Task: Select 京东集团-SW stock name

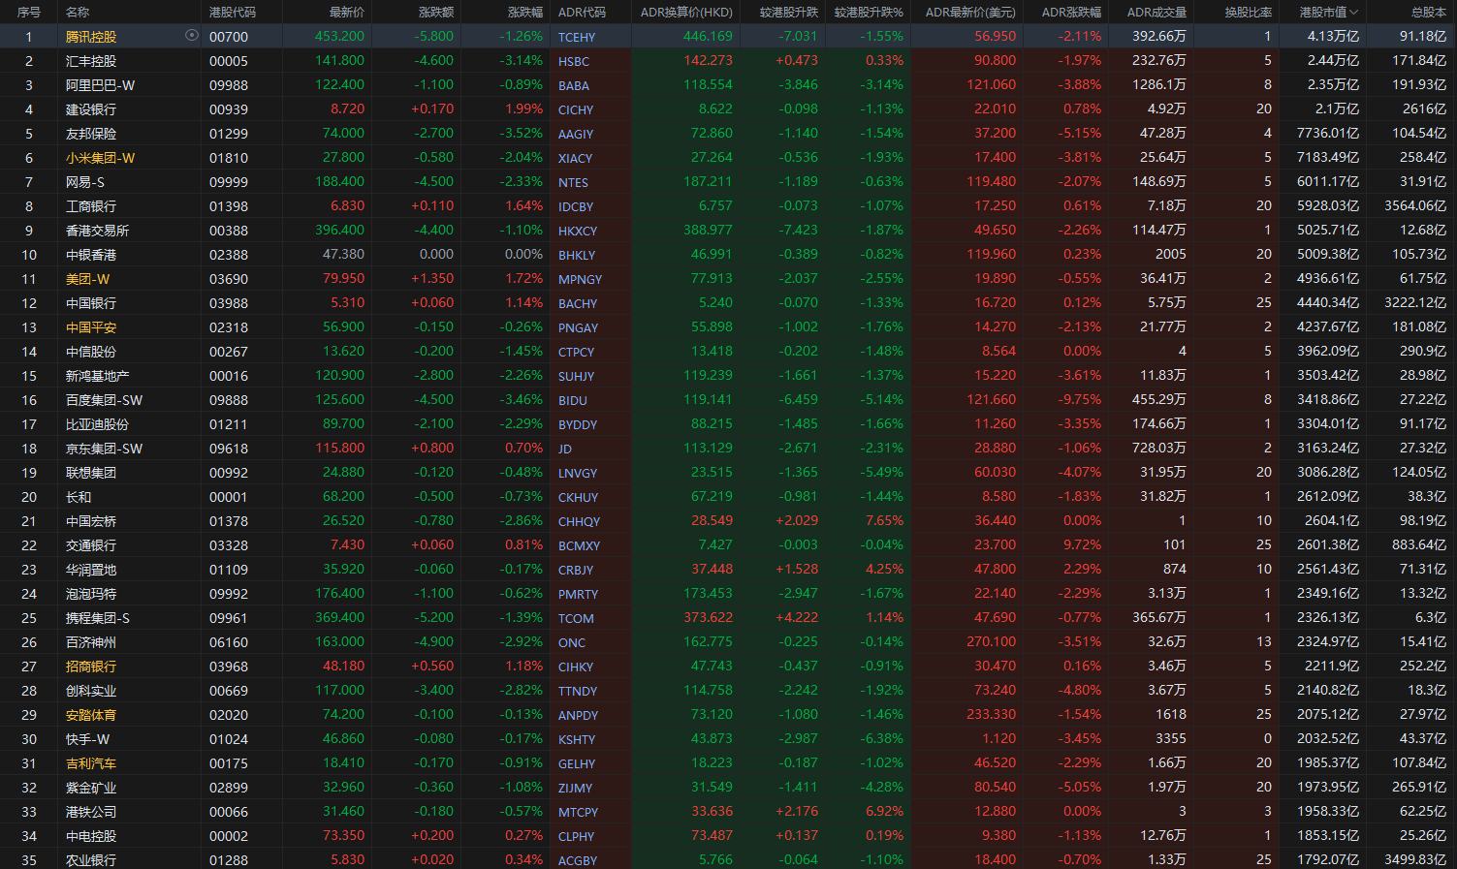Action: (x=104, y=448)
